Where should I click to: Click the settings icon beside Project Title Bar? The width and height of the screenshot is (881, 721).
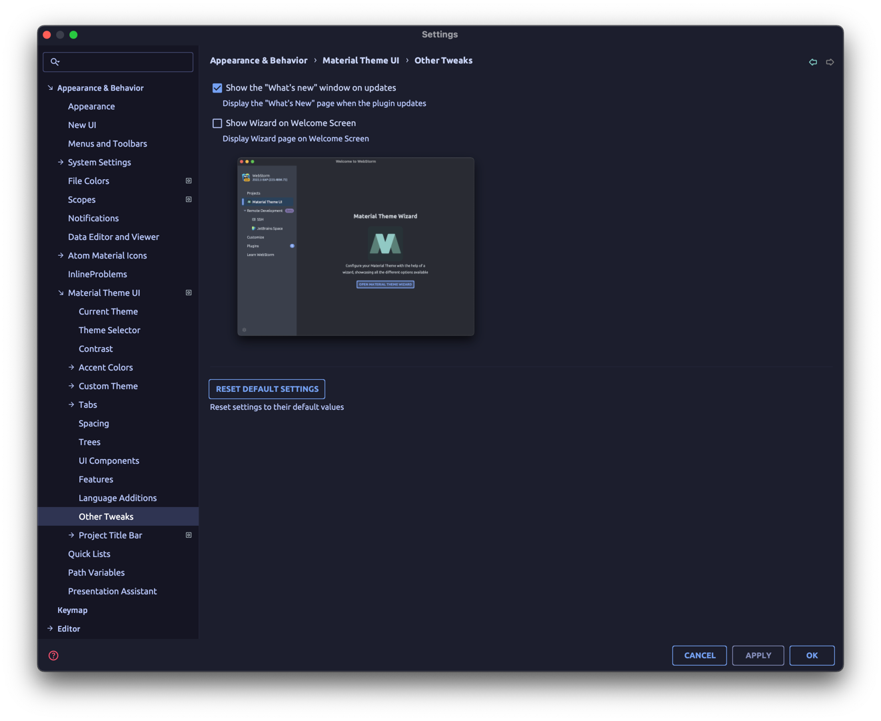[x=189, y=534]
